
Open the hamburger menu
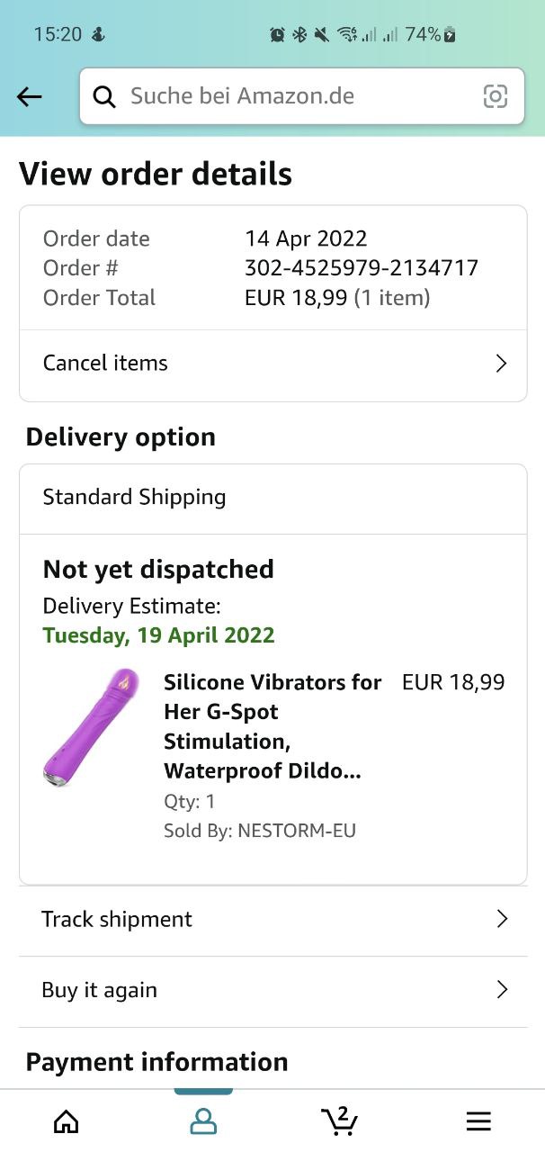[x=478, y=1120]
